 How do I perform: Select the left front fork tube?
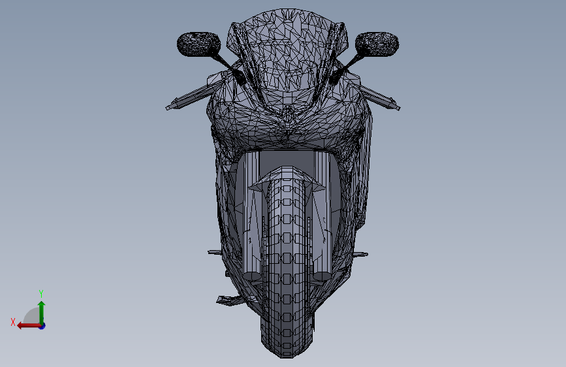click(x=251, y=217)
